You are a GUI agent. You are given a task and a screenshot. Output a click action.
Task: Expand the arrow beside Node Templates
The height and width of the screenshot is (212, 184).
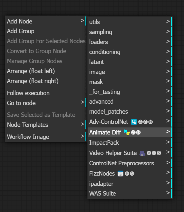(x=82, y=124)
